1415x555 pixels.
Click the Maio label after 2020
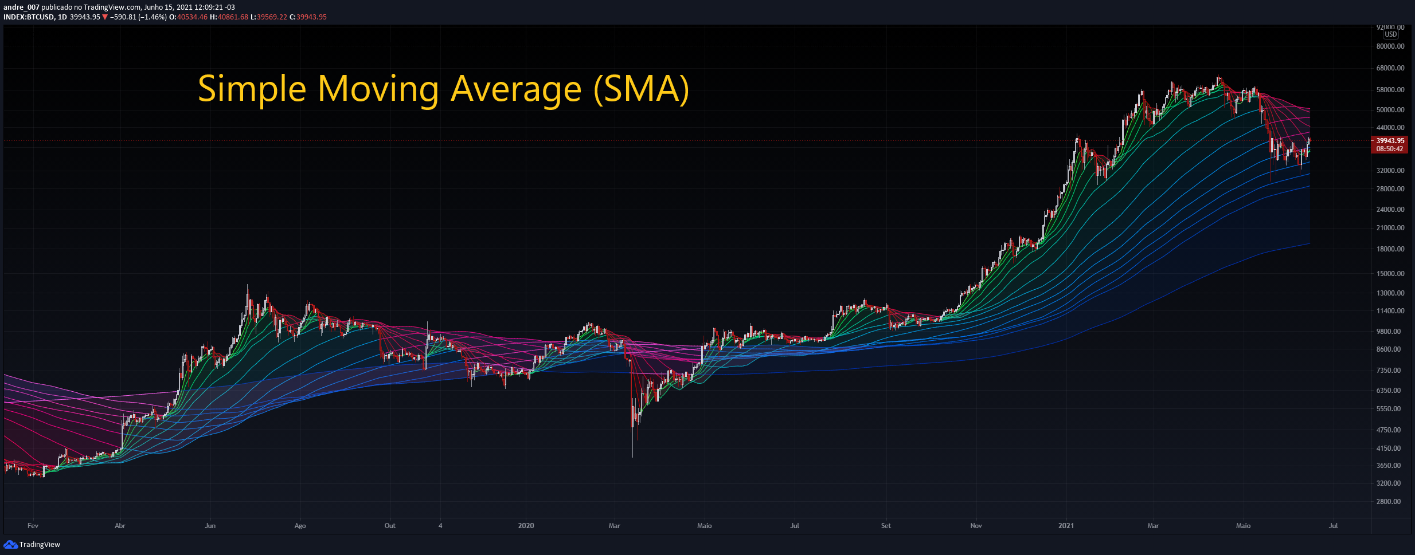pos(705,526)
